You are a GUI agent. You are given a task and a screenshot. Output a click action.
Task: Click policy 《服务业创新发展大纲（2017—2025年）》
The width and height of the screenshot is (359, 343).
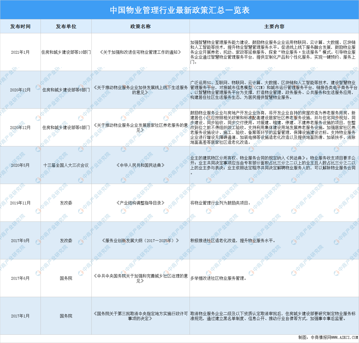click(x=141, y=241)
